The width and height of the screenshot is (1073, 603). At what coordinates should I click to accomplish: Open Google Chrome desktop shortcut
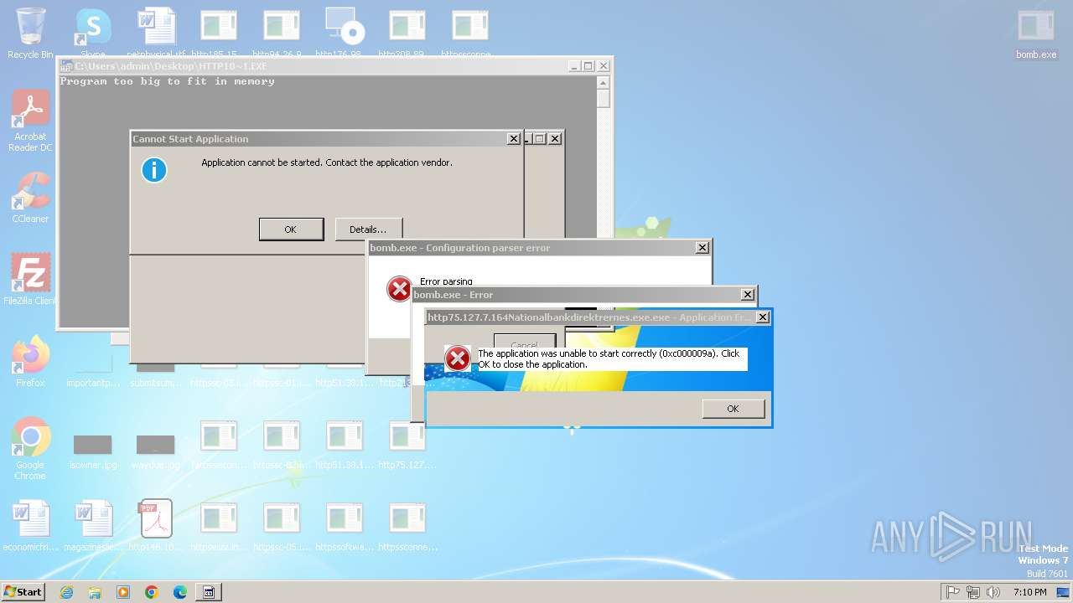[x=30, y=448]
